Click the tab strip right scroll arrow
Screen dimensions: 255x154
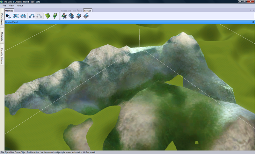coord(253,10)
